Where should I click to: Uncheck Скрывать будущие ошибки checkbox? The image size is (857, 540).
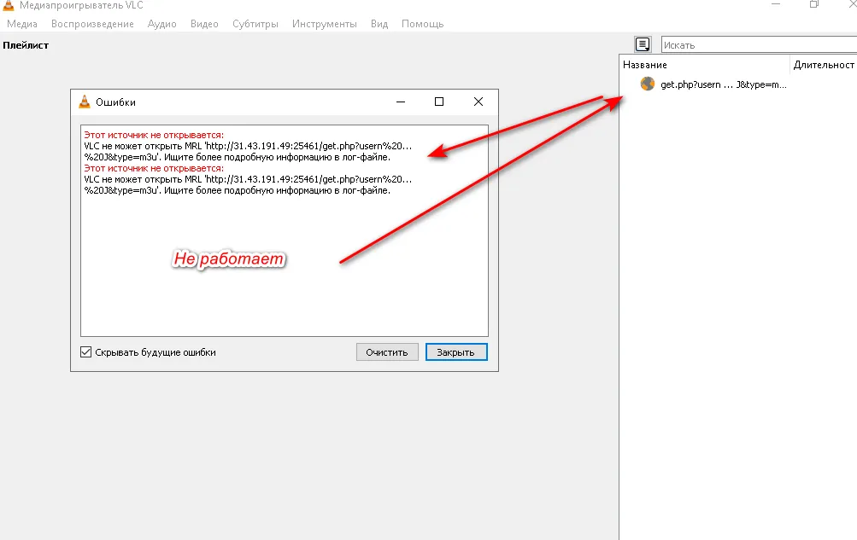coord(85,351)
